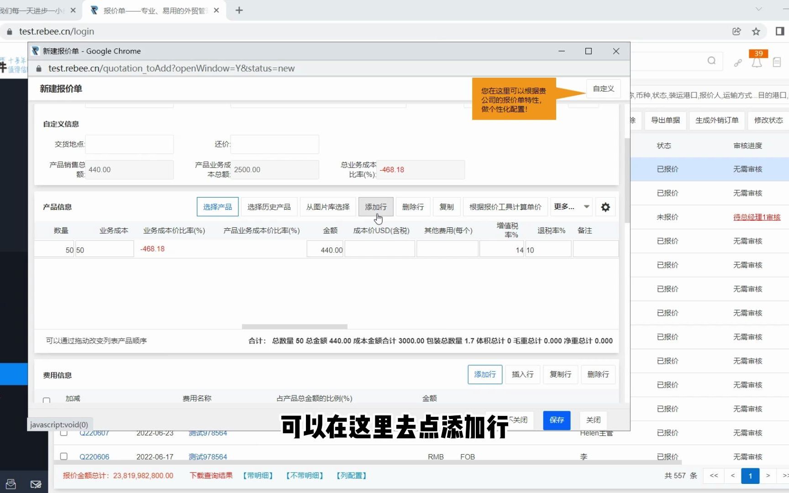Click the 插入行 button

[523, 374]
